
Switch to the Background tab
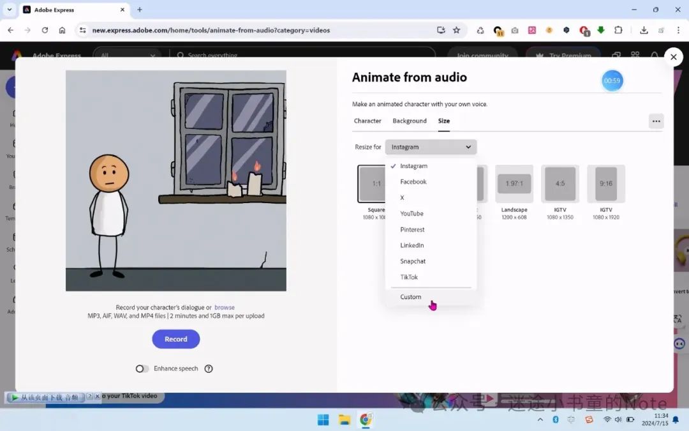[410, 121]
